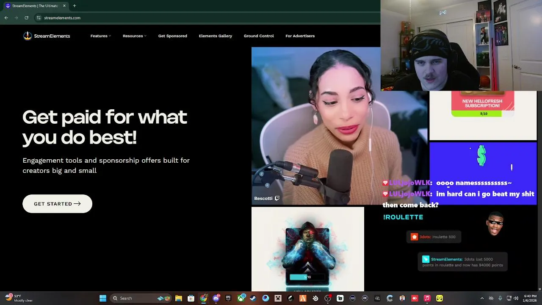The height and width of the screenshot is (305, 542).
Task: Open the yellow face app on taskbar
Action: tap(439, 298)
